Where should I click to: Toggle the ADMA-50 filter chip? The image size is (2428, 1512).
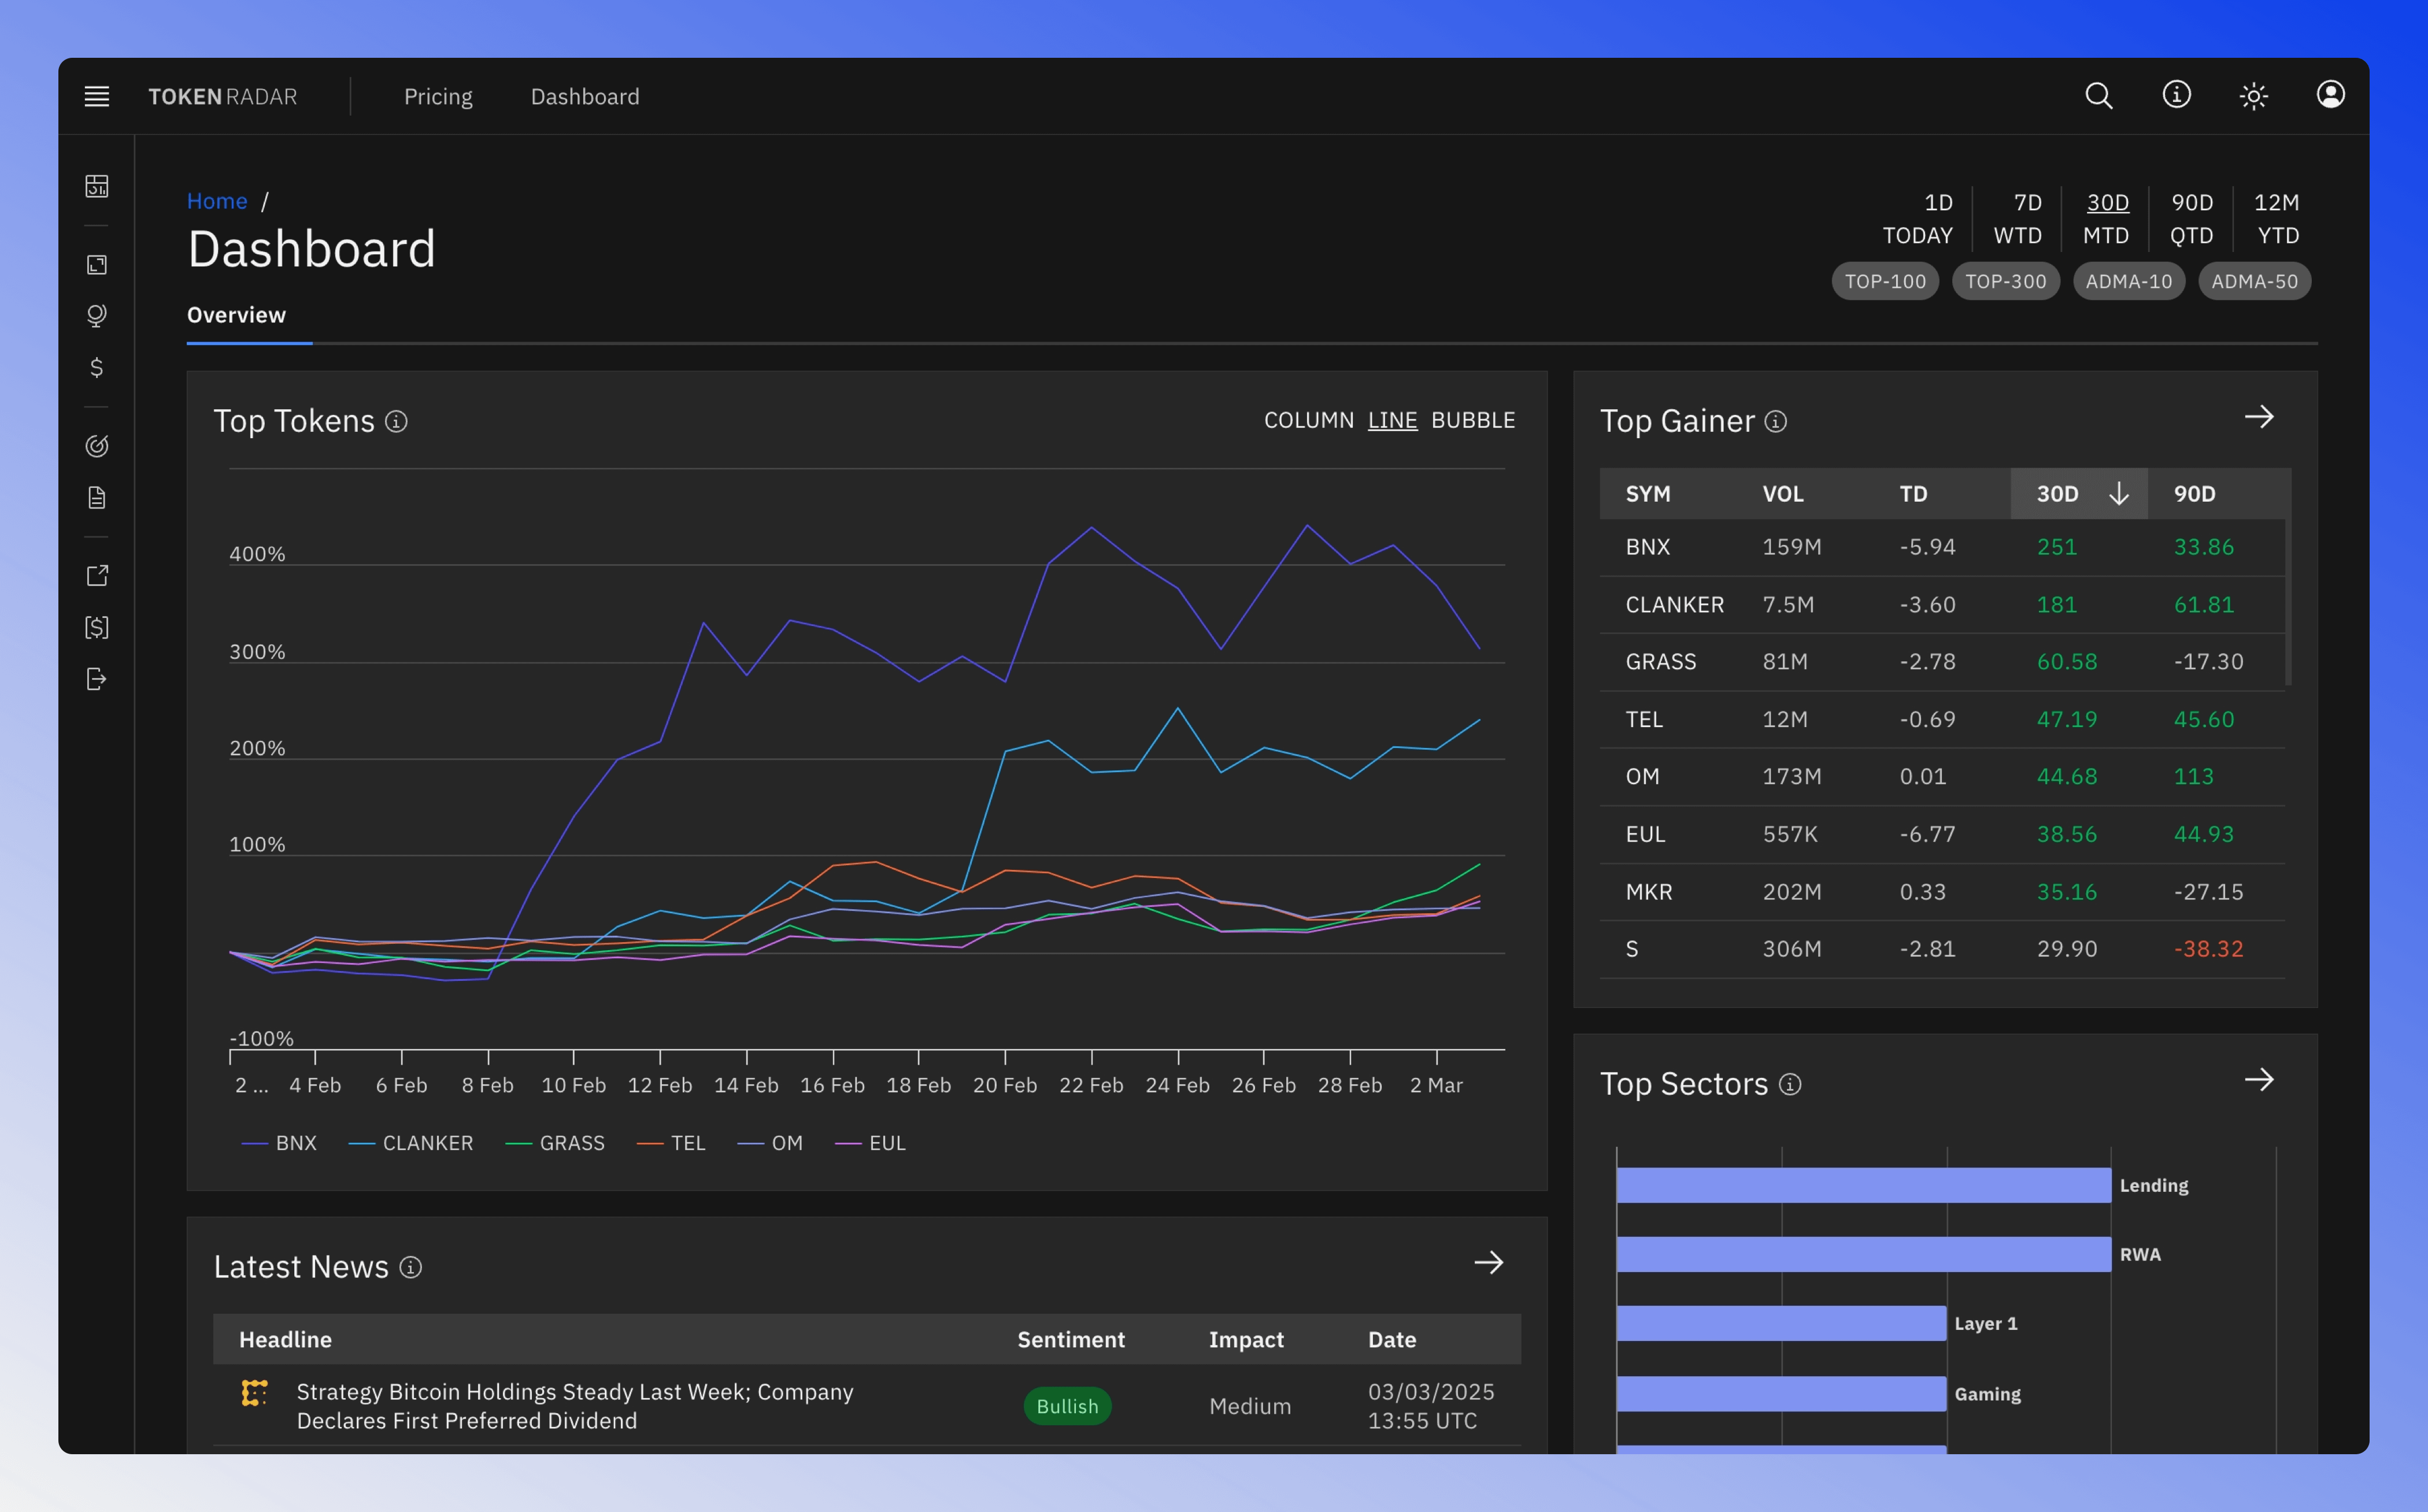[x=2254, y=281]
